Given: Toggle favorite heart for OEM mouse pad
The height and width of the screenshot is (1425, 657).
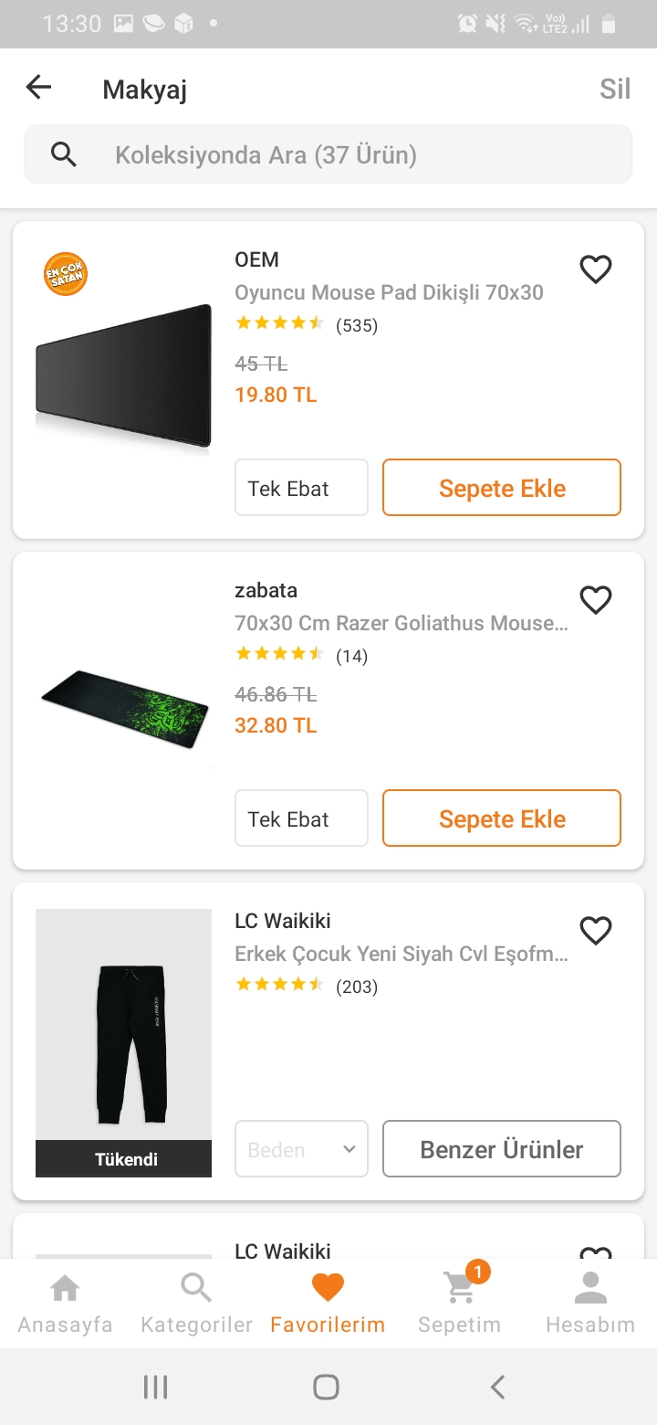Looking at the screenshot, I should click(x=596, y=269).
